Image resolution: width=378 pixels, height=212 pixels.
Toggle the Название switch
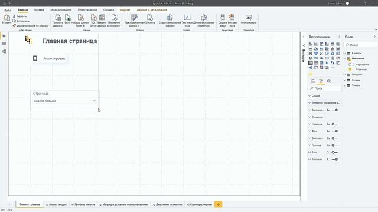[x=334, y=124]
